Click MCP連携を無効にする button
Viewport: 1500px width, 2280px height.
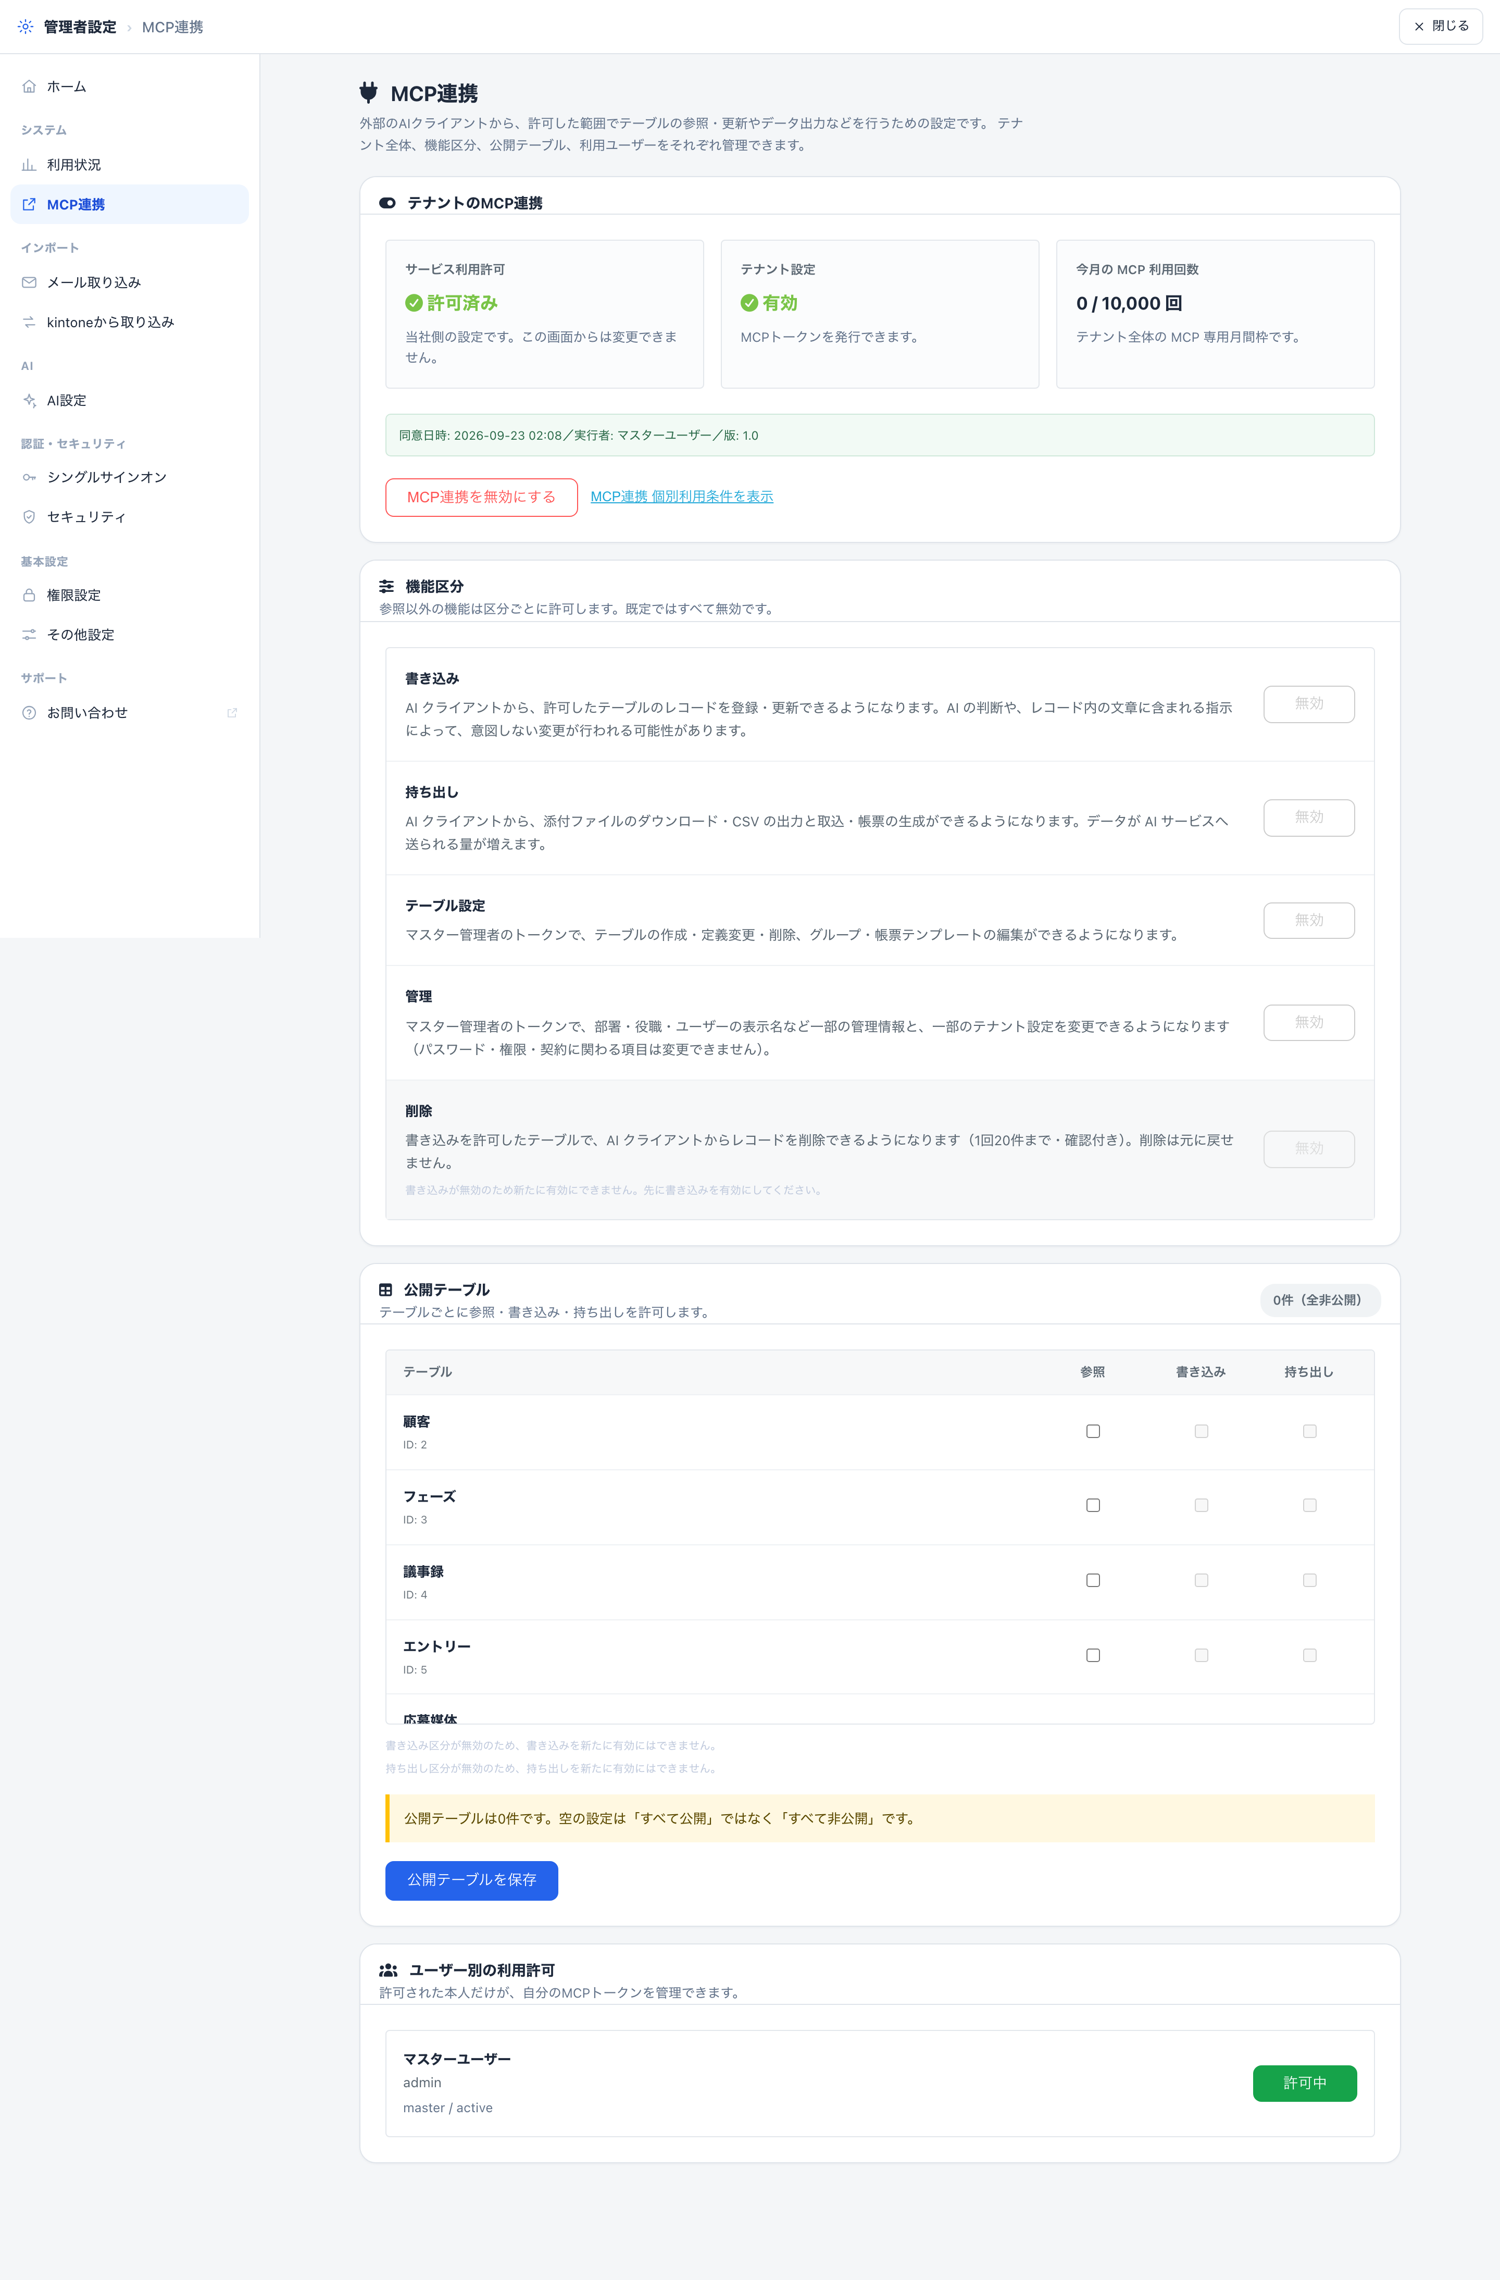tap(482, 497)
